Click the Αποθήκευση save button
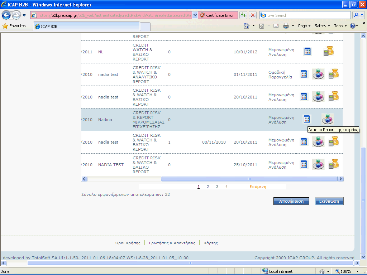Image resolution: width=367 pixels, height=275 pixels. pyautogui.click(x=291, y=201)
